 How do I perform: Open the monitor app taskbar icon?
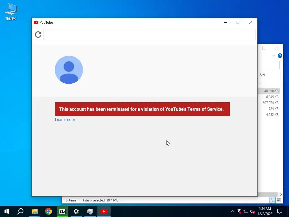pos(90,211)
